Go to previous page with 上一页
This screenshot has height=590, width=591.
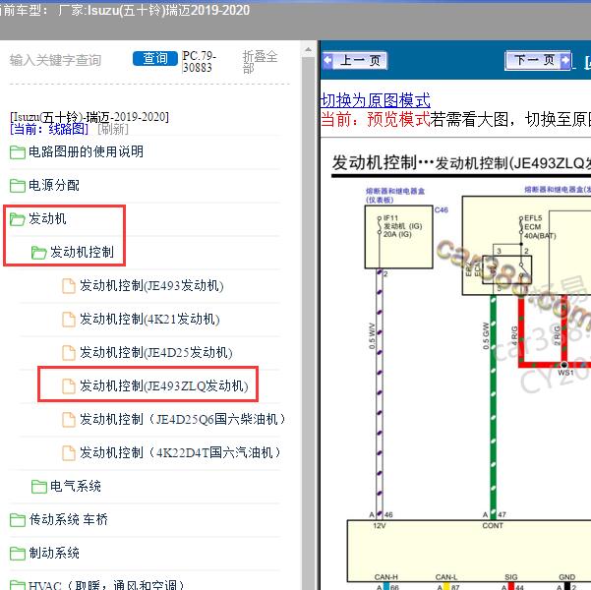click(x=355, y=60)
